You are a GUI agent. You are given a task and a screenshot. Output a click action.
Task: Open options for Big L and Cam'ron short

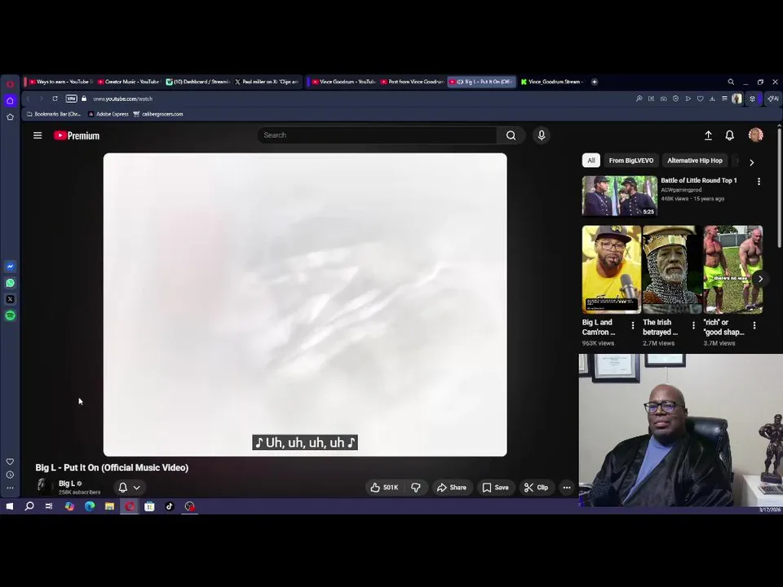[x=633, y=325]
